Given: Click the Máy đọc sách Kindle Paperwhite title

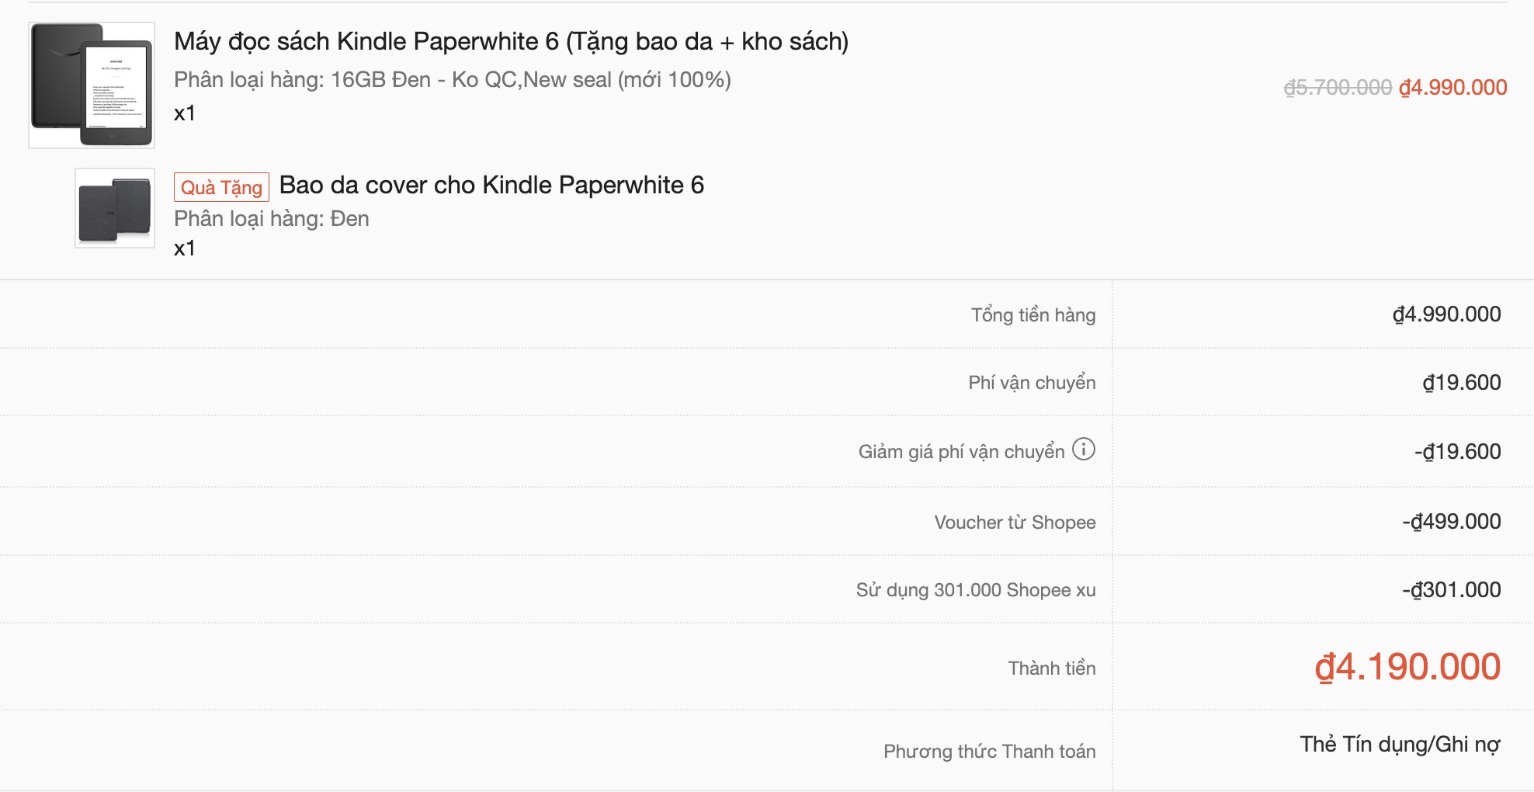Looking at the screenshot, I should [511, 41].
